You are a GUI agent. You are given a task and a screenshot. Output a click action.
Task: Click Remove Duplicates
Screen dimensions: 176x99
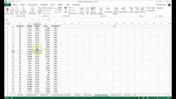click(x=93, y=11)
